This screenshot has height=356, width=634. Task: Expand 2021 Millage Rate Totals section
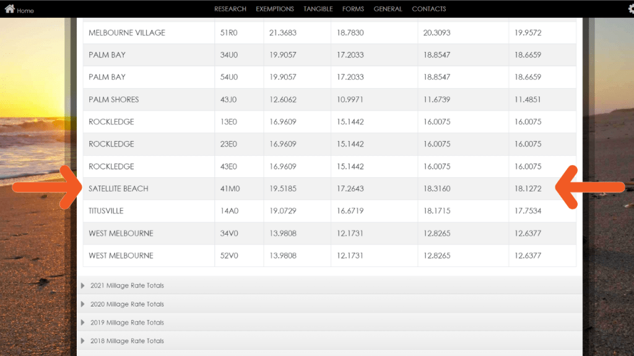click(x=127, y=286)
